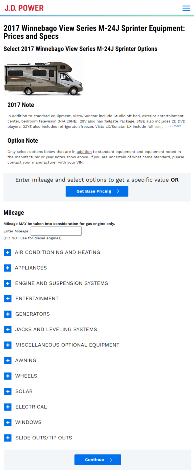Expand the Appliances plus icon
The image size is (194, 472).
pyautogui.click(x=8, y=268)
